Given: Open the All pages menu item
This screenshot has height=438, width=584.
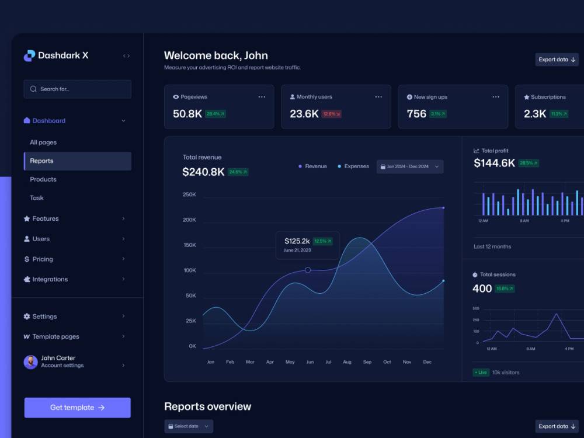Looking at the screenshot, I should click(x=43, y=142).
